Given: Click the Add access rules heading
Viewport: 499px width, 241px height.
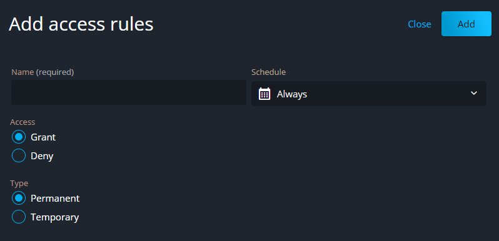Looking at the screenshot, I should 81,24.
